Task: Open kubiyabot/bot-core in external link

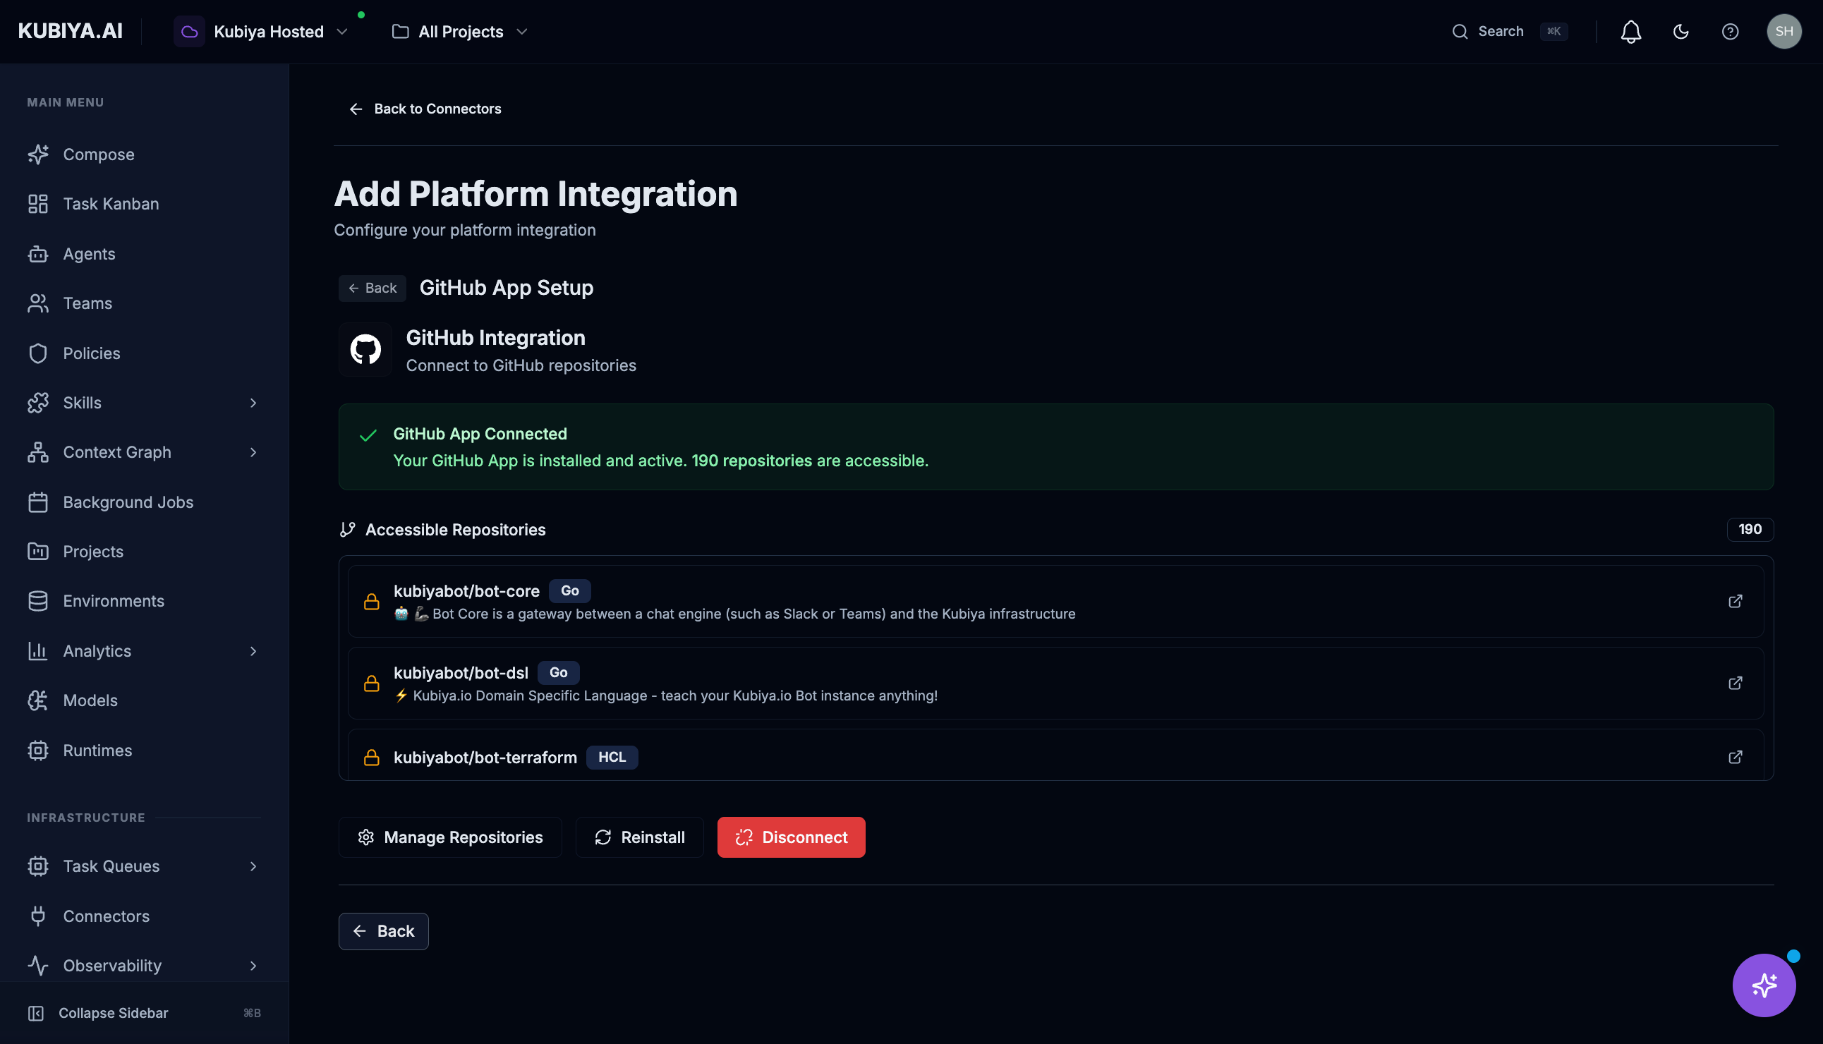Action: coord(1736,601)
